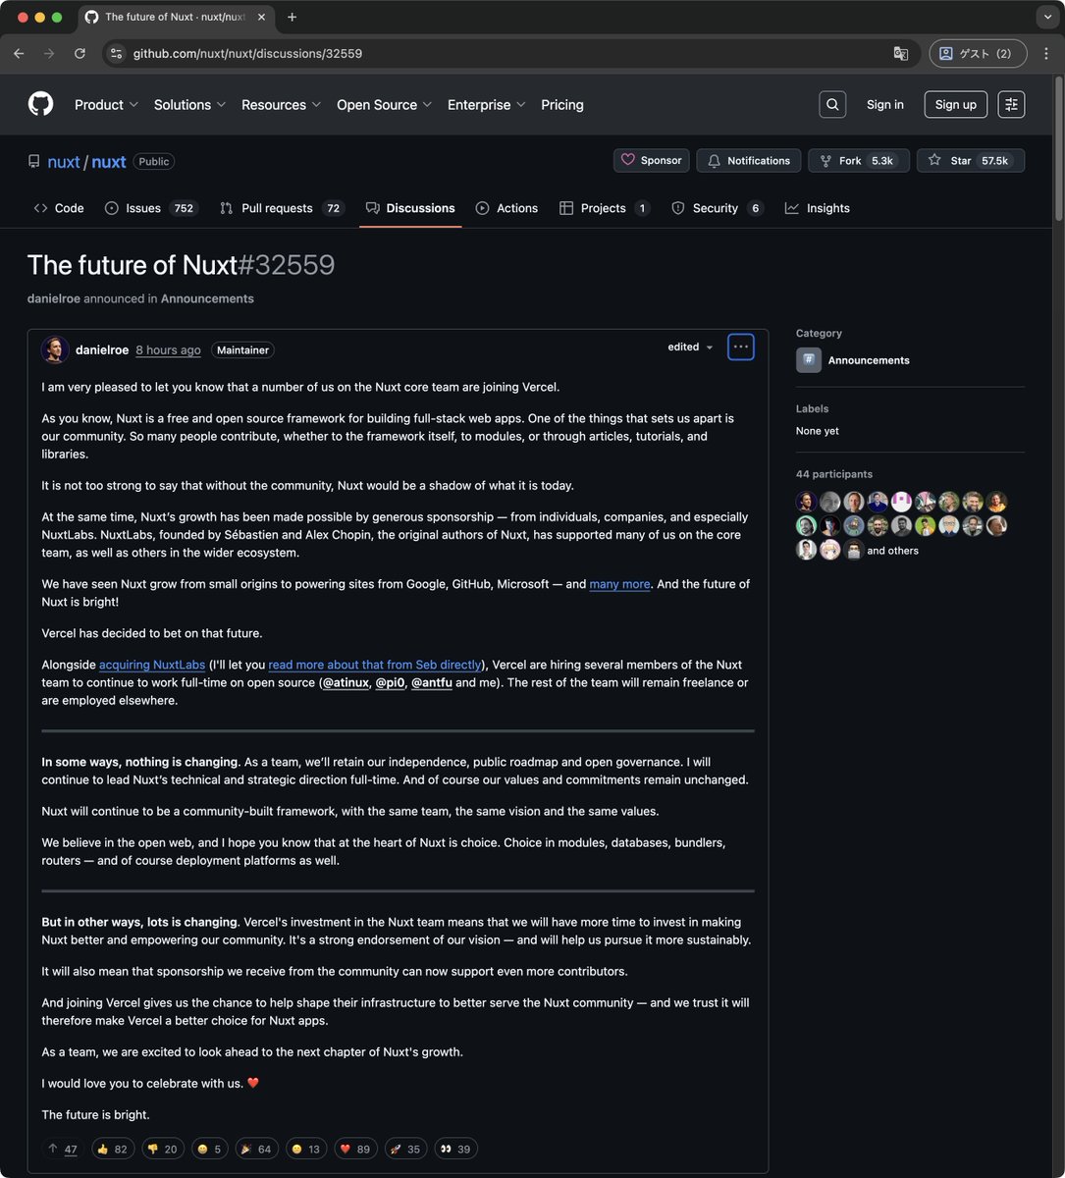The height and width of the screenshot is (1178, 1065).
Task: Open the edited history dropdown
Action: click(691, 347)
